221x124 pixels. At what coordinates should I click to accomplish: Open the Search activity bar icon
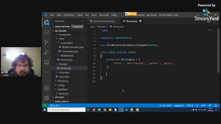click(x=46, y=32)
